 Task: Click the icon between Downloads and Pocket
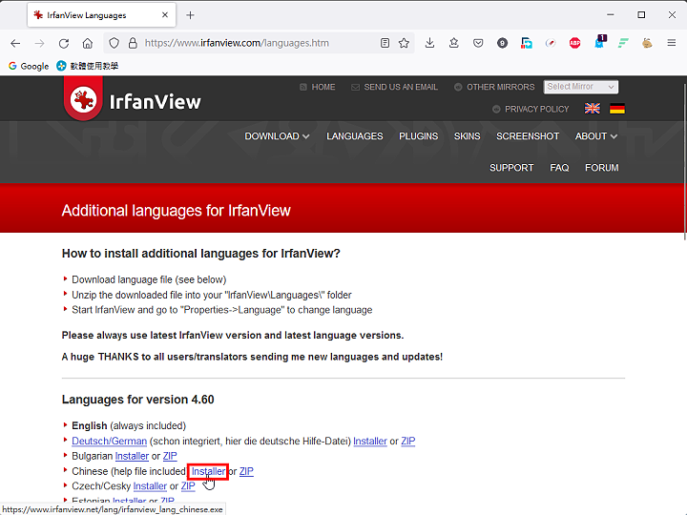(x=454, y=43)
